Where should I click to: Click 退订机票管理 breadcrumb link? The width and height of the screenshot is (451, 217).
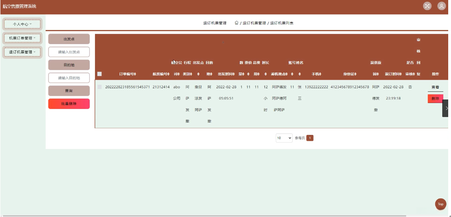(x=254, y=23)
